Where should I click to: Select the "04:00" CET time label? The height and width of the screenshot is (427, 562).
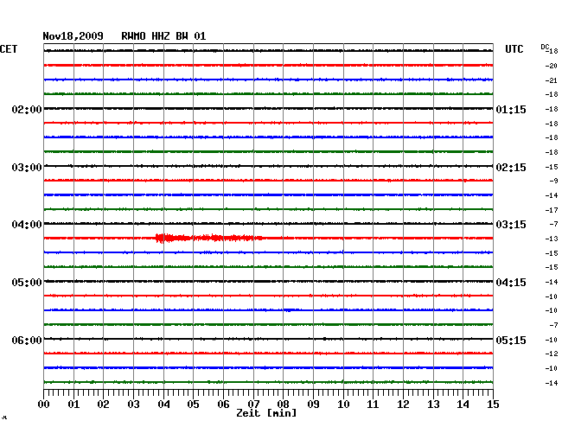pos(27,225)
